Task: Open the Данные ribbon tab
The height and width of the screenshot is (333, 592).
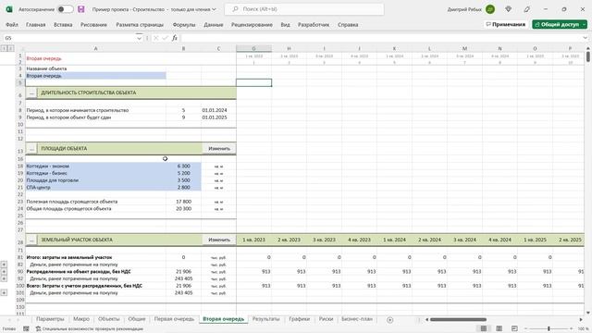Action: coord(214,25)
